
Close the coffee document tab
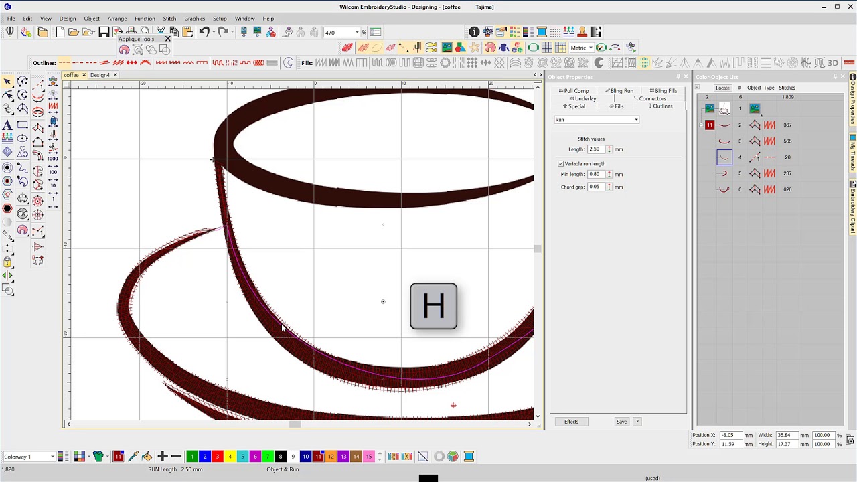(x=84, y=75)
